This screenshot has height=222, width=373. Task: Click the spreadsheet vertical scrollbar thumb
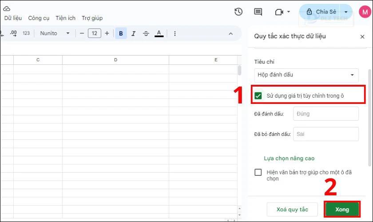coord(239,70)
